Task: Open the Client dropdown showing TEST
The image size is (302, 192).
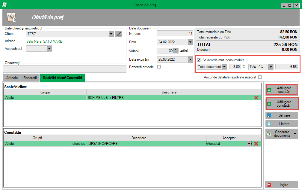Action: click(x=111, y=34)
